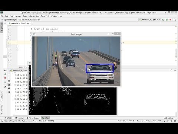
Task: Open the Edit menu
Action: [6, 16]
